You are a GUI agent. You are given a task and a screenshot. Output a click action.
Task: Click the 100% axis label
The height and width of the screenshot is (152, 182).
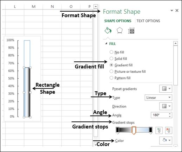coord(10,40)
